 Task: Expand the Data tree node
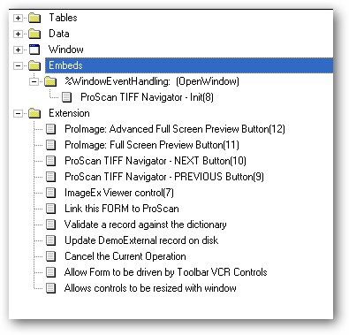pyautogui.click(x=18, y=34)
